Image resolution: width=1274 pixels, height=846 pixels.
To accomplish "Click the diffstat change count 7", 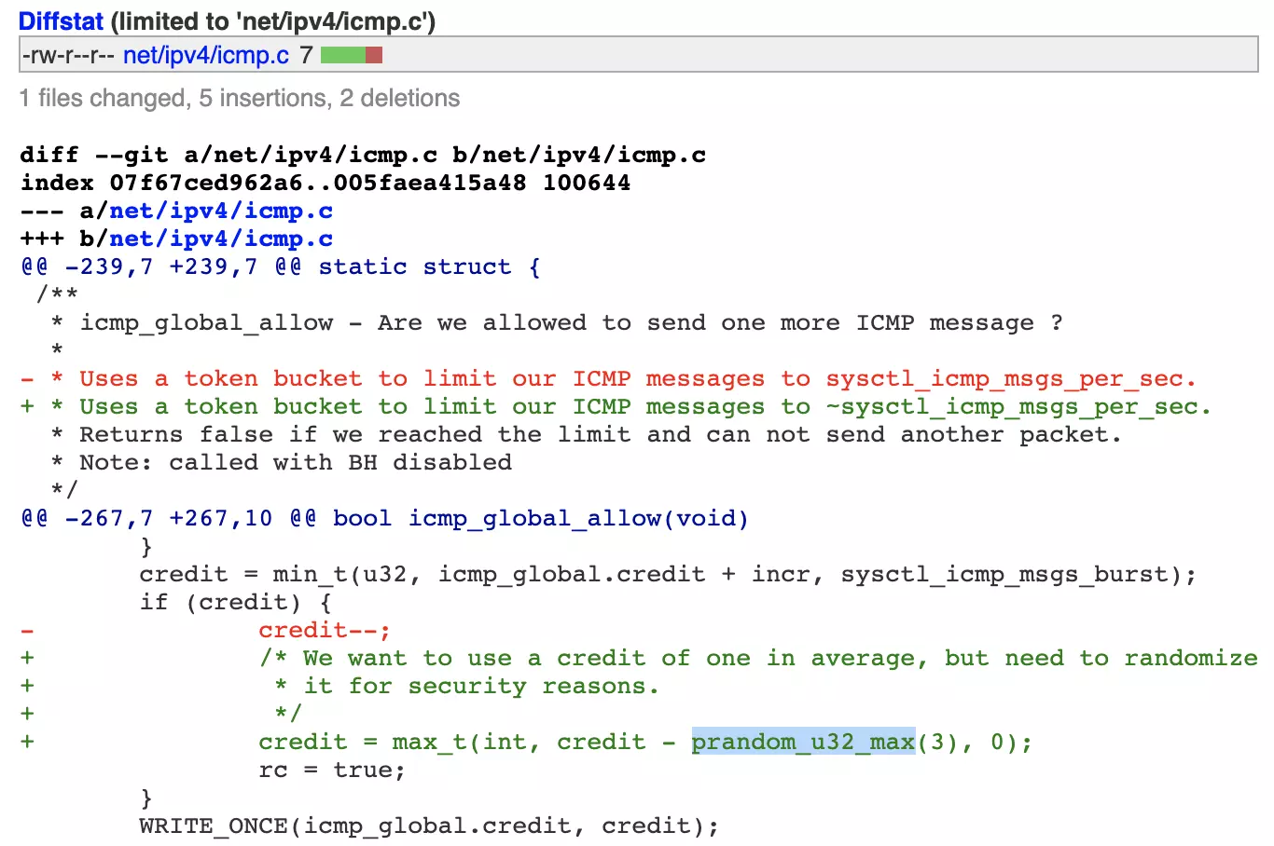I will (306, 55).
